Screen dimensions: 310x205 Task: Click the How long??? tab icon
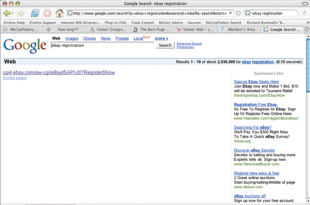[x=48, y=30]
